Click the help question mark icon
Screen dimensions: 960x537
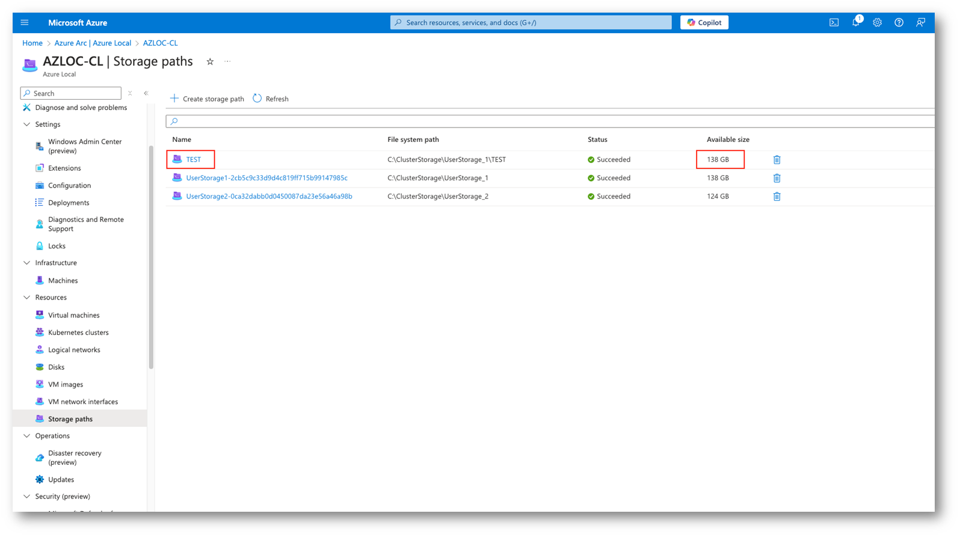pos(899,23)
